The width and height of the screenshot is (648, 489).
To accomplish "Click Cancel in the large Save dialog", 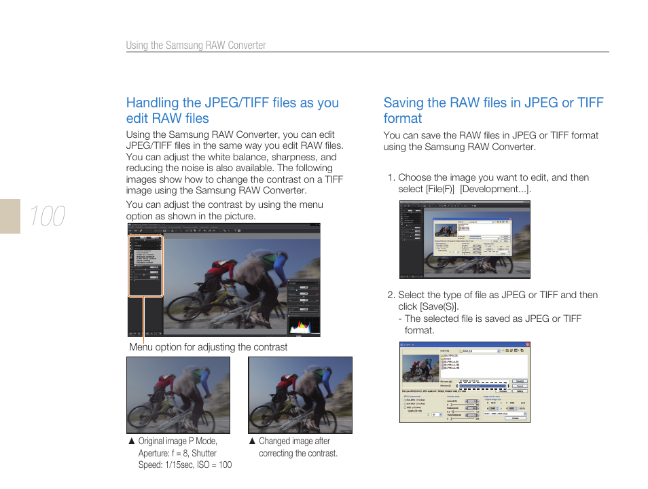I will tap(520, 386).
